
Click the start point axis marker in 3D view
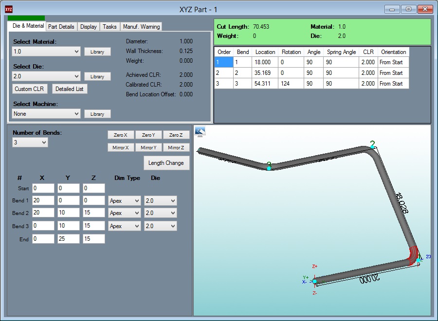pos(314,281)
